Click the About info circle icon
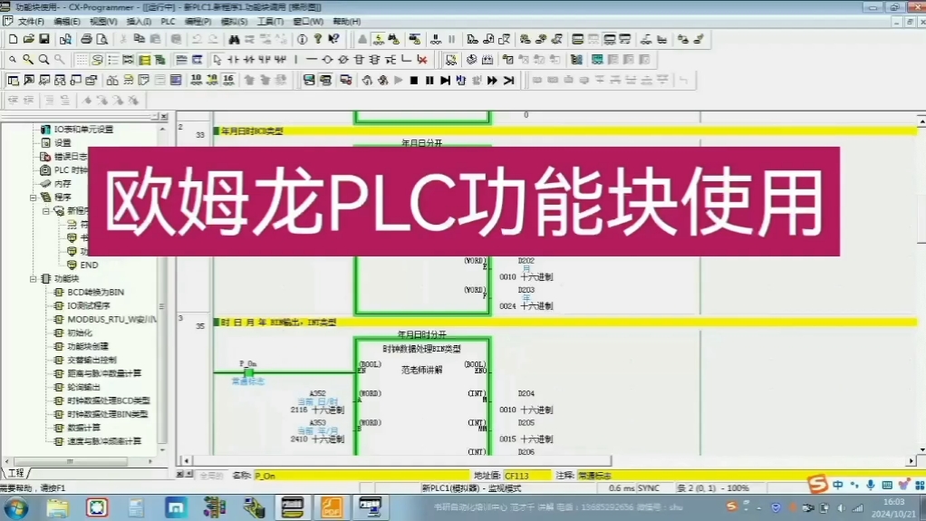926x521 pixels. (x=302, y=40)
